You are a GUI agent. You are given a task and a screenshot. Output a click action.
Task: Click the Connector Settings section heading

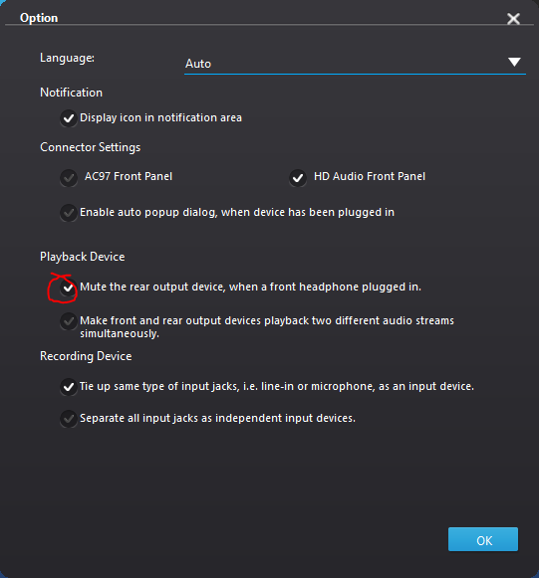[x=90, y=147]
